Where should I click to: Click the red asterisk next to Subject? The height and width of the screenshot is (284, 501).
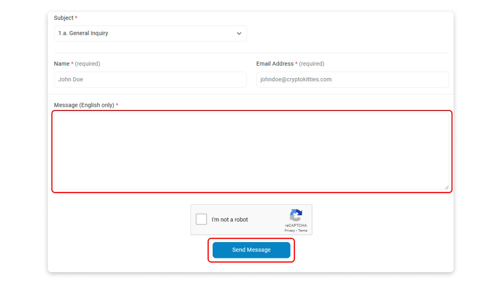(x=76, y=18)
